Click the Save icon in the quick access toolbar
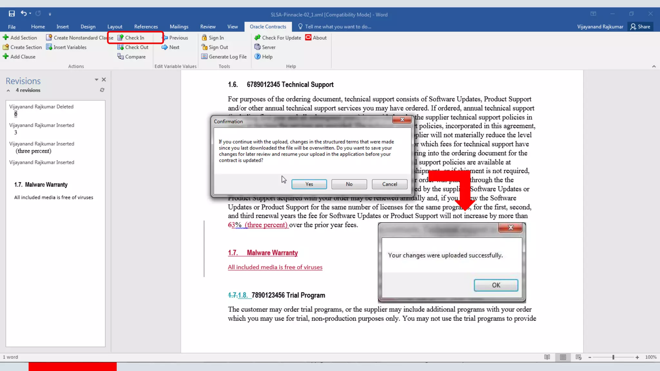Viewport: 660px width, 371px height. [12, 14]
